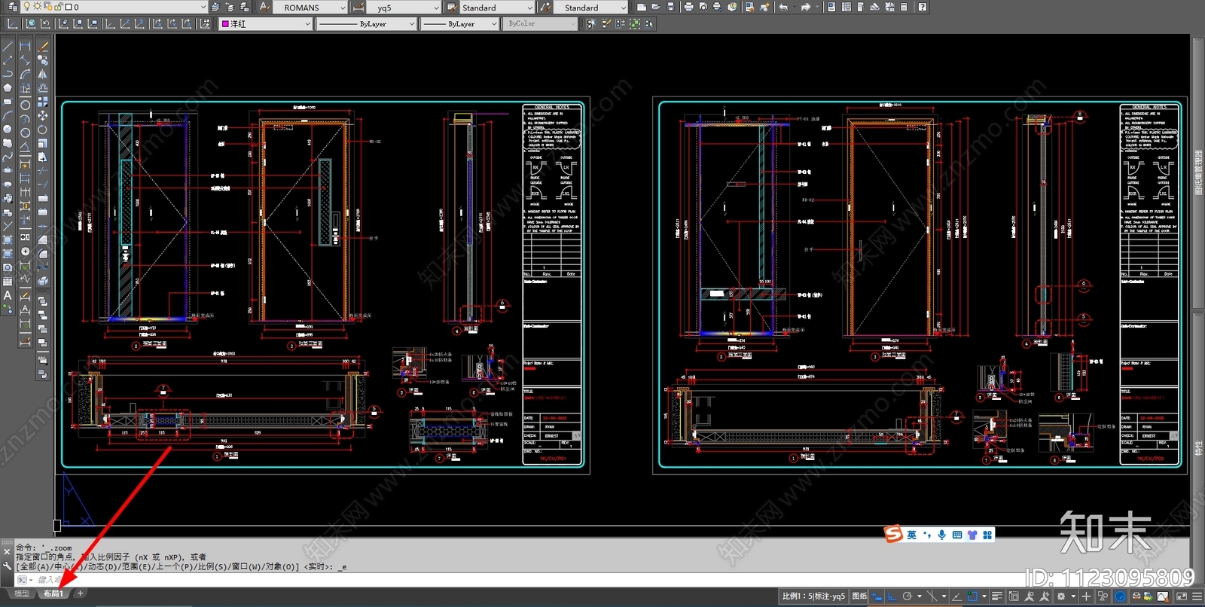Click the magenta color swatch in color control
The height and width of the screenshot is (607, 1205).
point(225,24)
